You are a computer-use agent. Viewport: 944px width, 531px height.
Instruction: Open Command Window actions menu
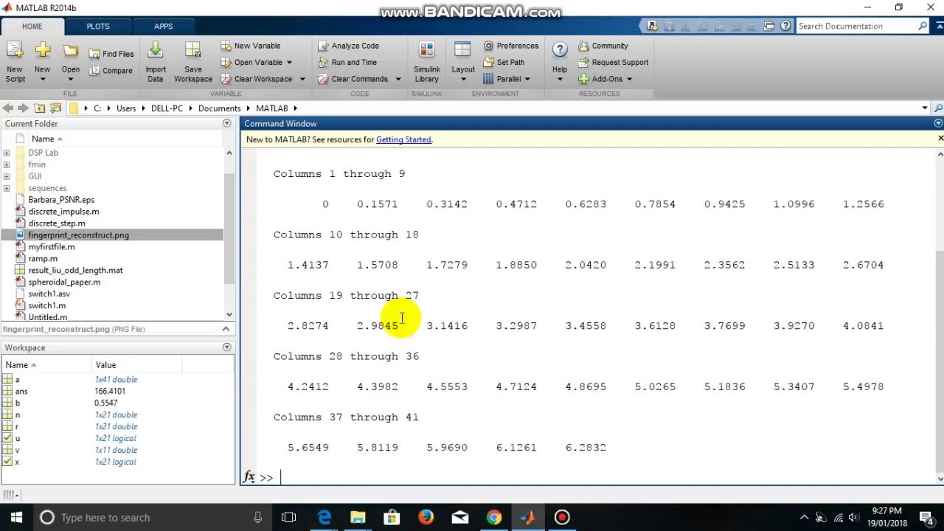coord(938,124)
